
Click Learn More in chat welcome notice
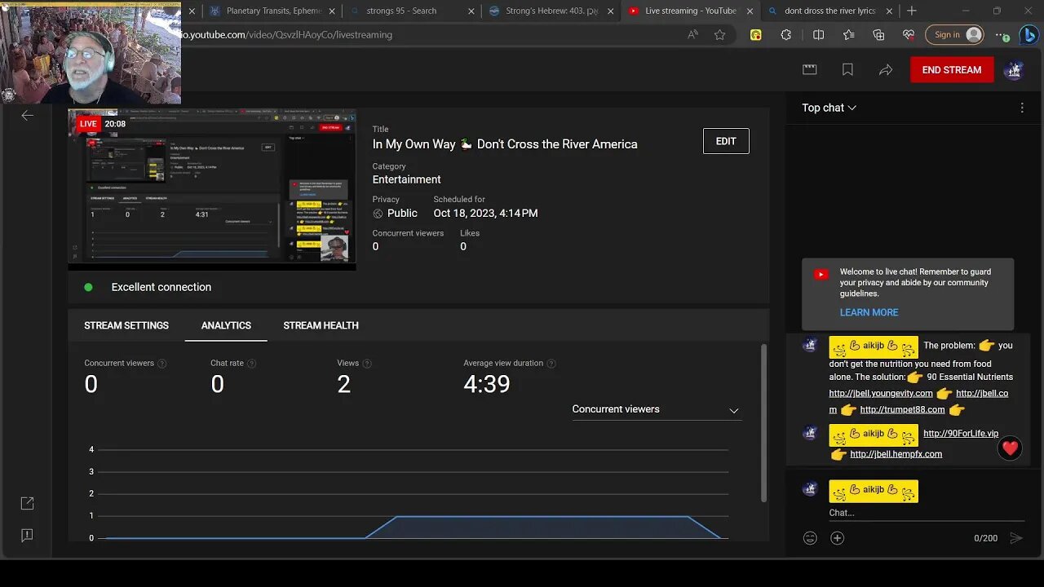coord(869,312)
